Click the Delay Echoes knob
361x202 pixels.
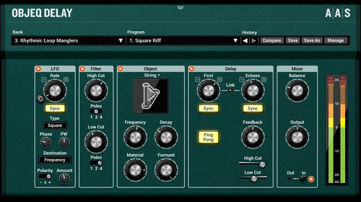click(x=253, y=91)
